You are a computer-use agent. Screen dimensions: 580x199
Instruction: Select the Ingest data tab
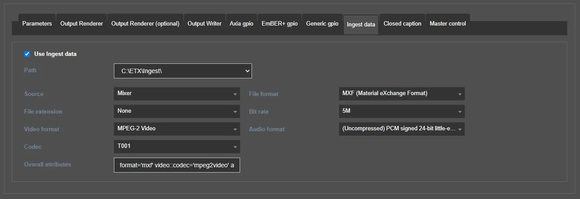(361, 24)
